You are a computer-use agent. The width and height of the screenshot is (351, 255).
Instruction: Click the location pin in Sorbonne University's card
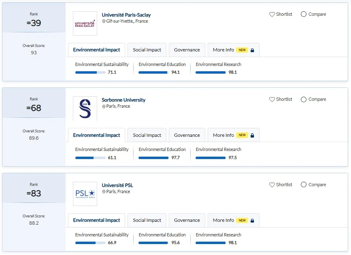[x=104, y=106]
